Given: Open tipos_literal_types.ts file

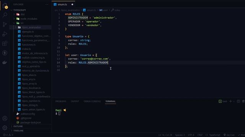Looking at the screenshot, I should click(x=33, y=92).
